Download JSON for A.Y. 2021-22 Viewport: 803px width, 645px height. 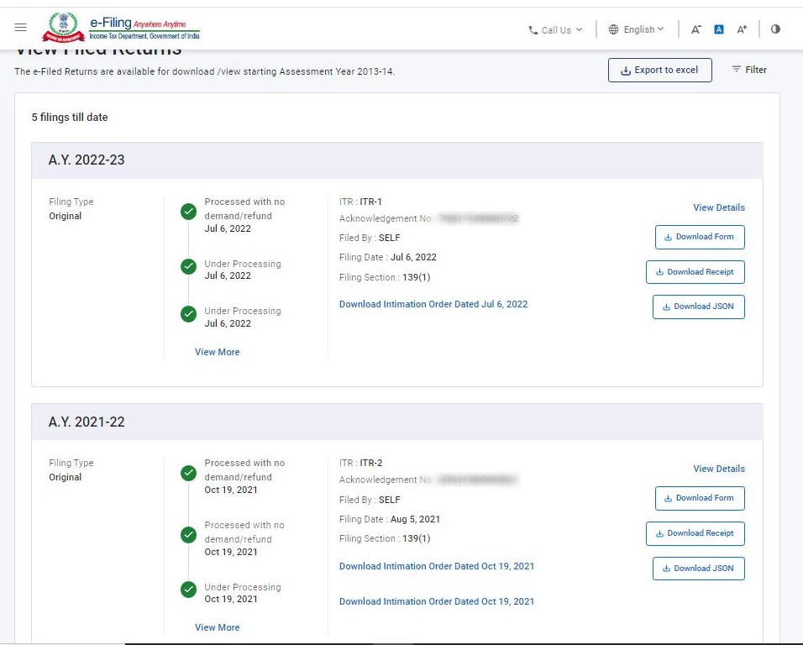698,569
